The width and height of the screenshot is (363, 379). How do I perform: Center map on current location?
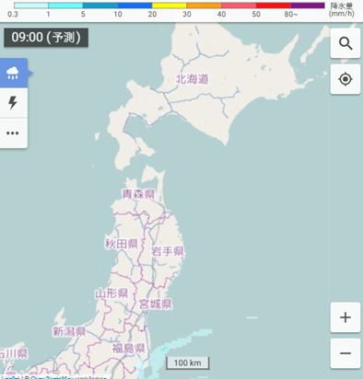coord(345,79)
